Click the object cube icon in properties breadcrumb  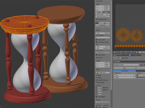(120, 58)
